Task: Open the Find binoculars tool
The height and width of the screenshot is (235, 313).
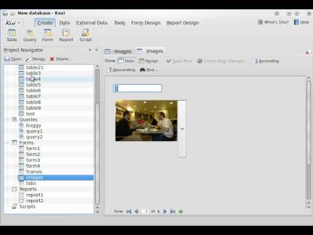Action: point(148,70)
